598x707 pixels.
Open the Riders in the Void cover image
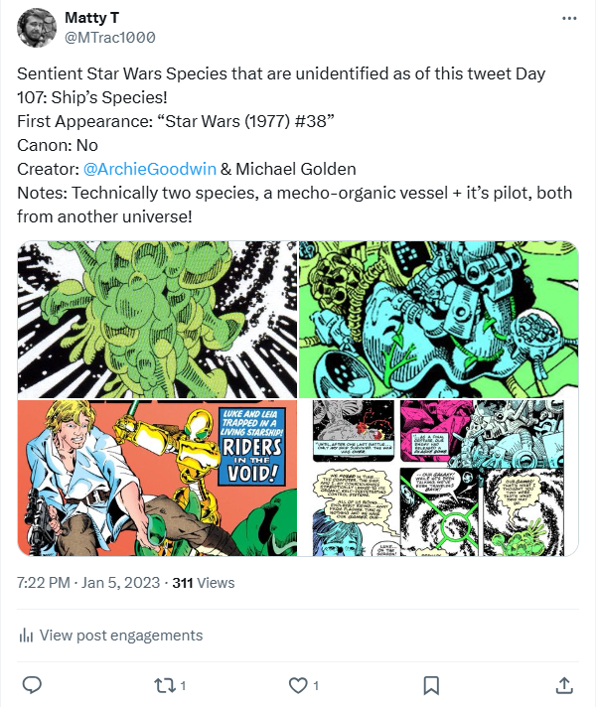point(157,478)
